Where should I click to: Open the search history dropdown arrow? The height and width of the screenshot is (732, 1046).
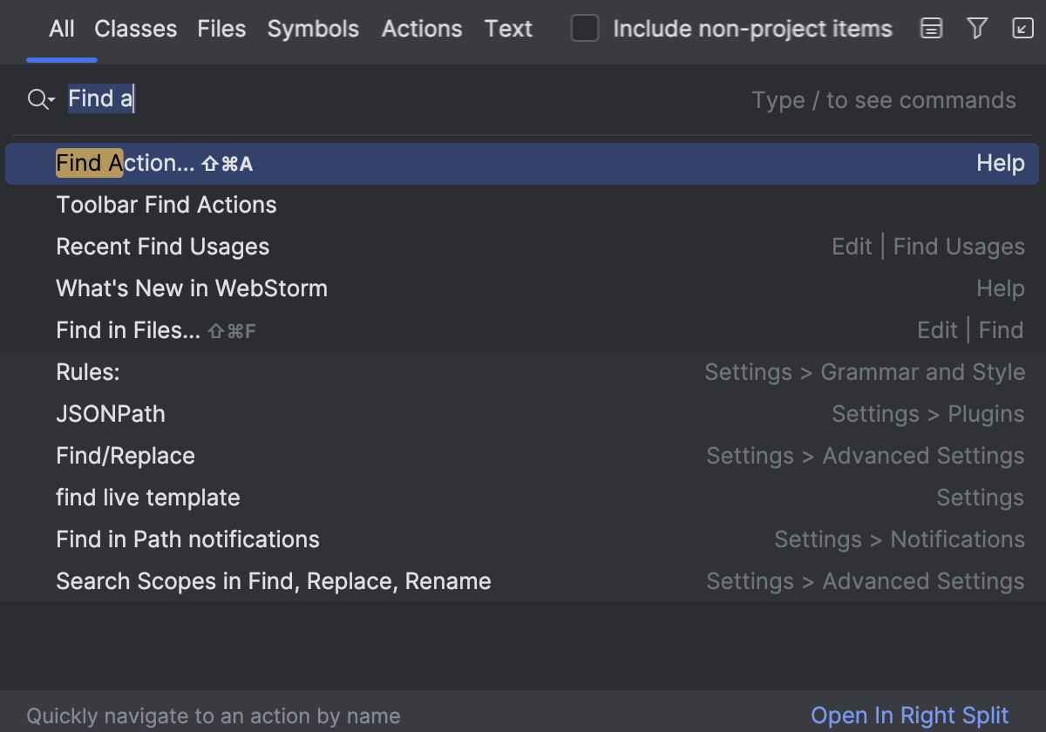pyautogui.click(x=50, y=103)
